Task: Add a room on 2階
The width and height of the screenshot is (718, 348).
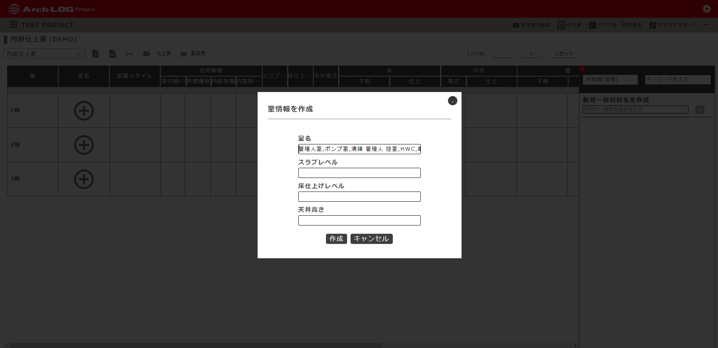Action: click(84, 145)
